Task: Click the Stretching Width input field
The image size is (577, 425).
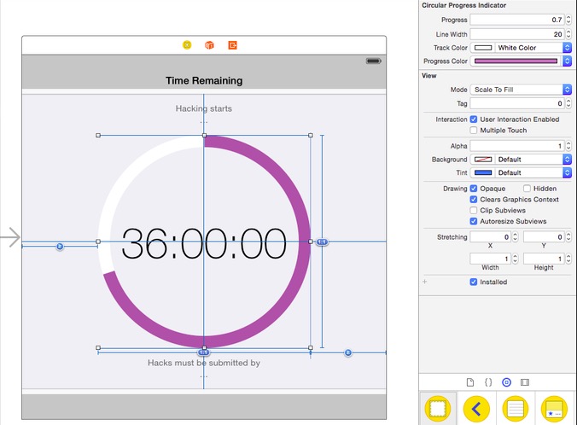Action: point(491,259)
